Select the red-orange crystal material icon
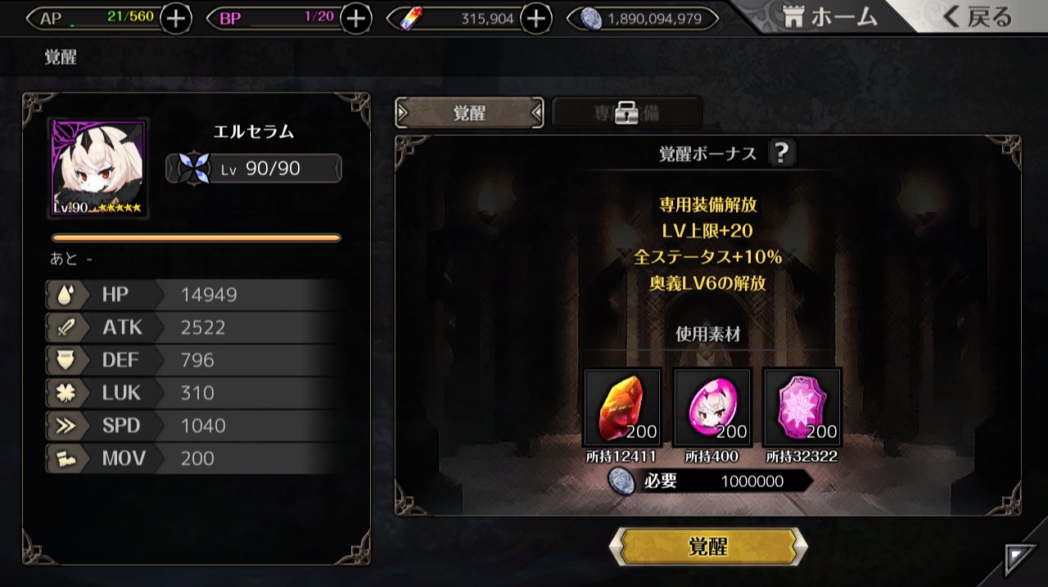This screenshot has width=1048, height=587. tap(622, 407)
